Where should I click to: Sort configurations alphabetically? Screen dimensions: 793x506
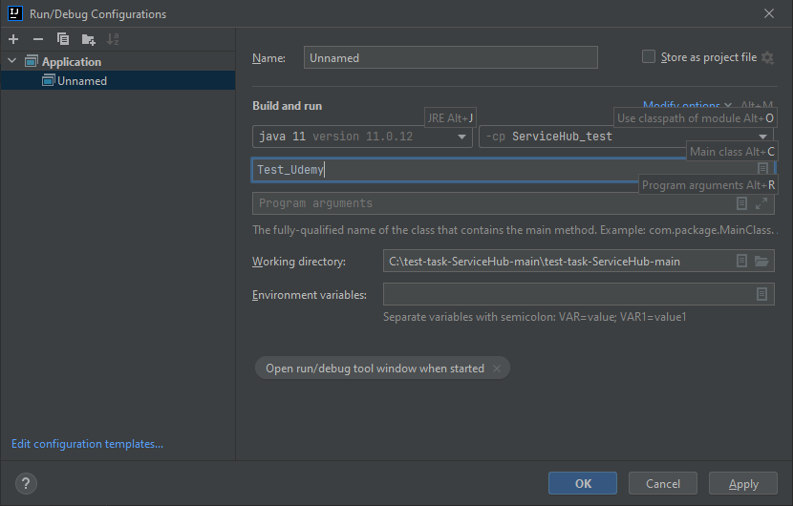point(113,39)
